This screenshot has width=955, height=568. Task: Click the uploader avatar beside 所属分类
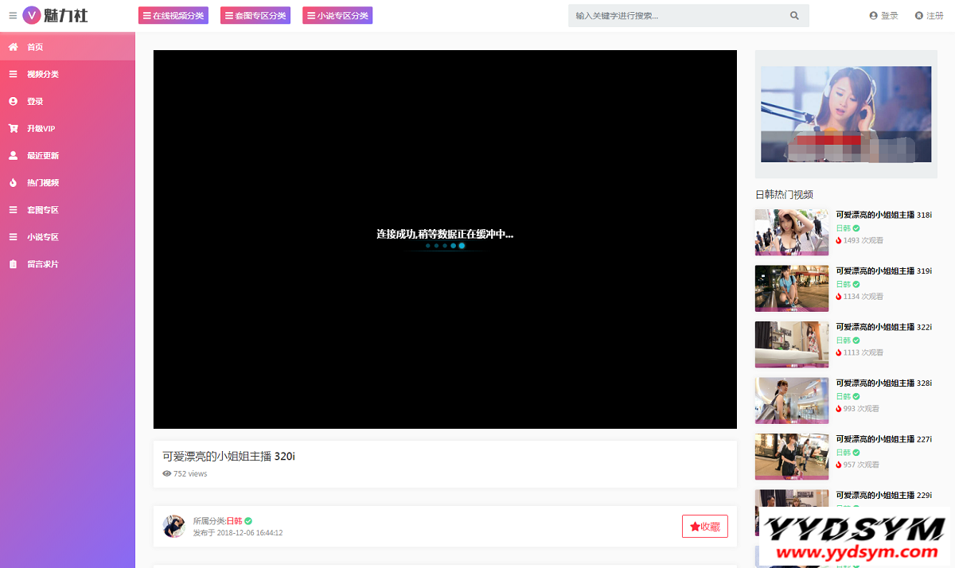point(173,526)
